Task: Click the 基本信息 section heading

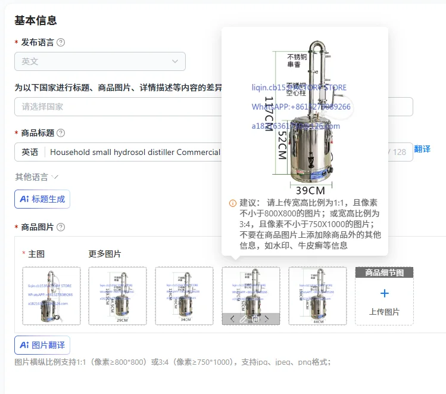Action: coord(36,20)
